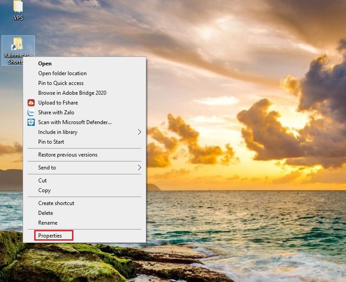This screenshot has width=346, height=282.
Task: Open the VPS folder desktop icon
Action: click(18, 10)
